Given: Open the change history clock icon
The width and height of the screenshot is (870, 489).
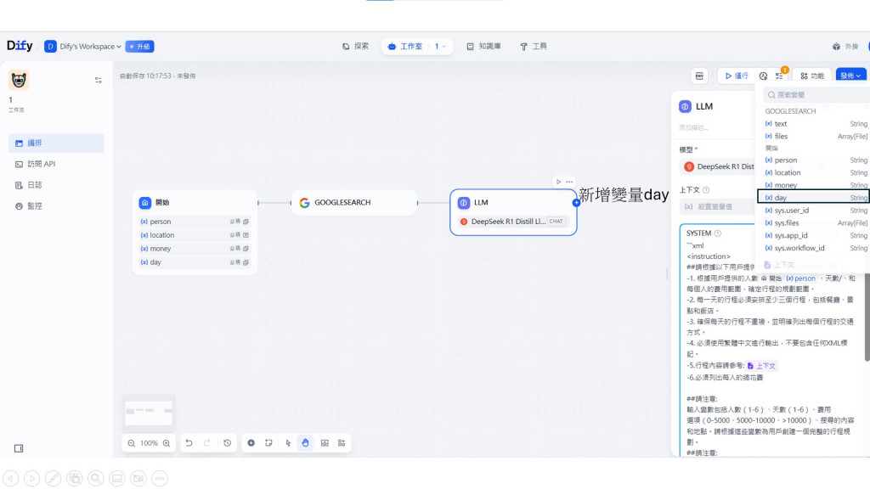Looking at the screenshot, I should pyautogui.click(x=228, y=443).
